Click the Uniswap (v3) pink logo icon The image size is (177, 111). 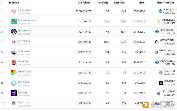14,11
